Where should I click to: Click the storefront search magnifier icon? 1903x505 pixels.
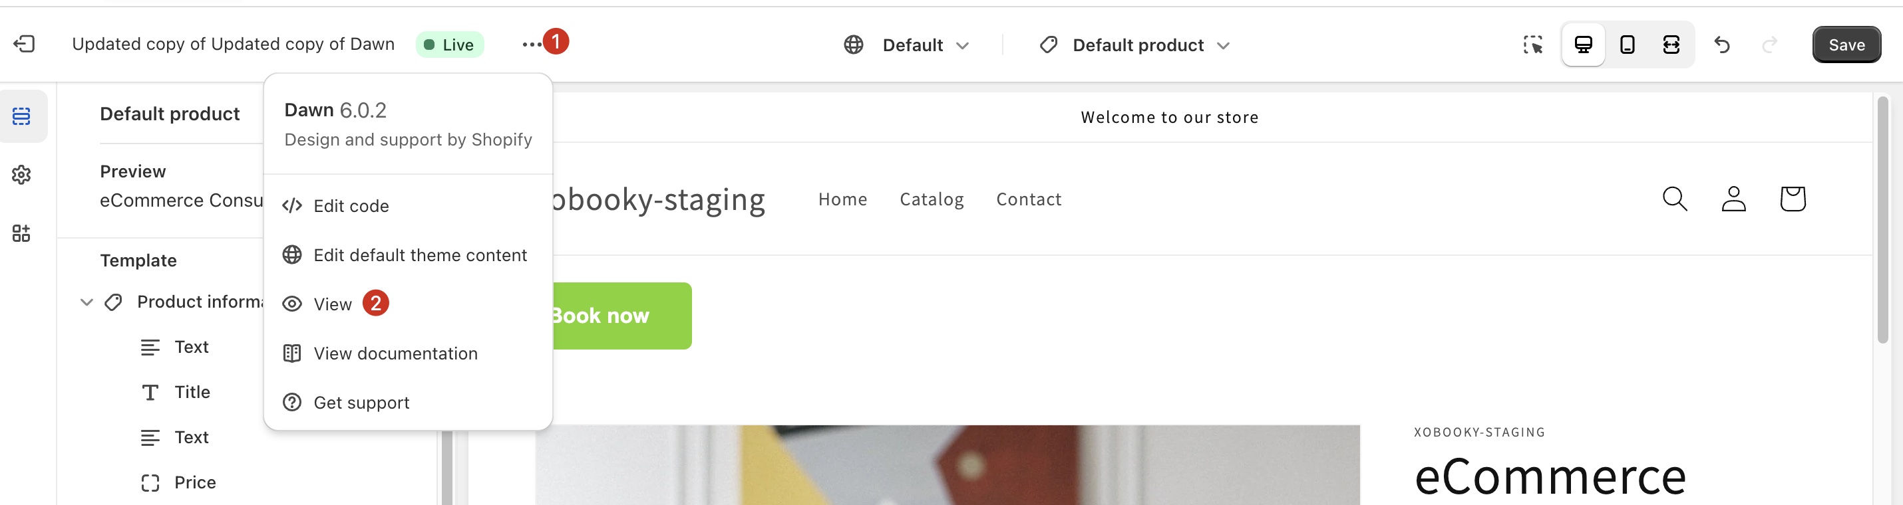pos(1674,199)
